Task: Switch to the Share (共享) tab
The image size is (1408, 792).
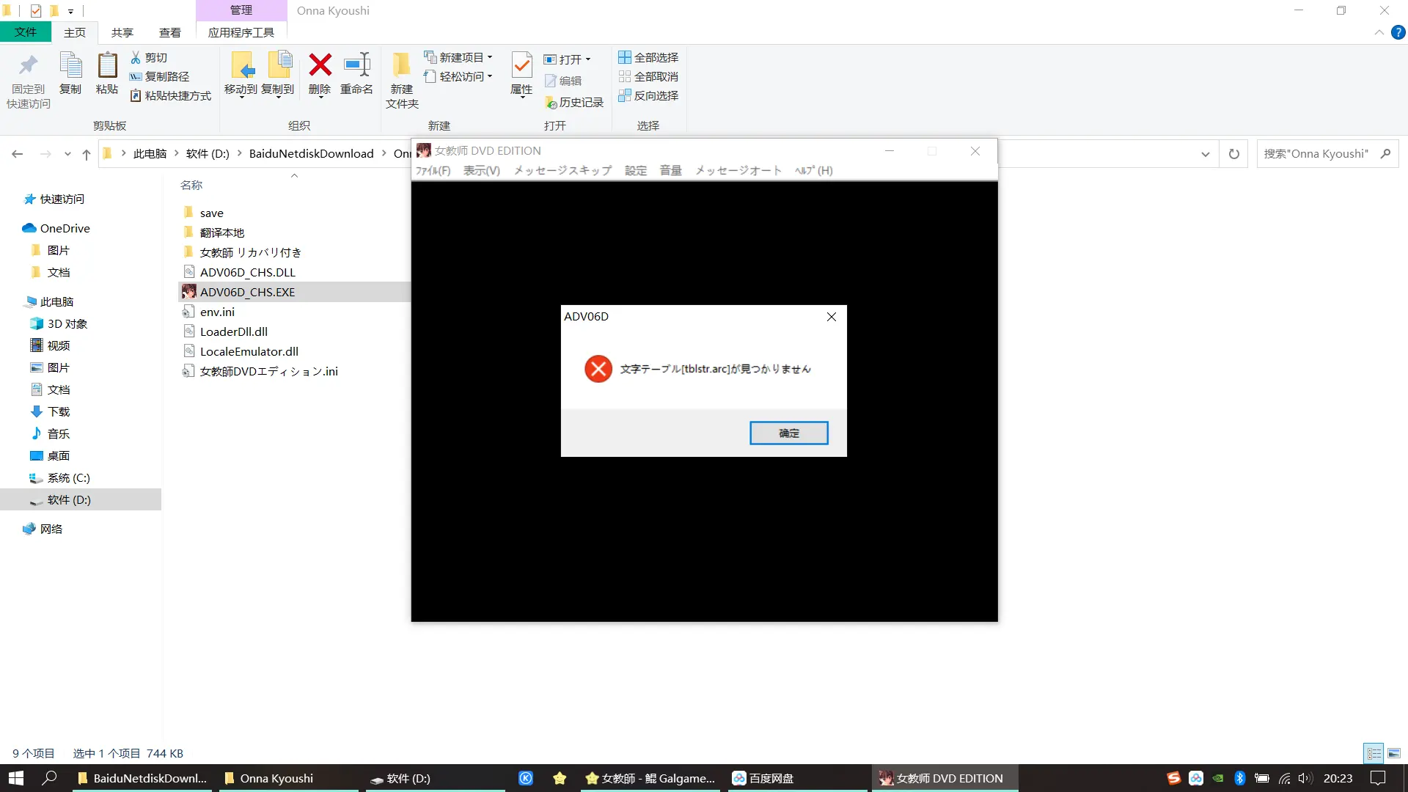Action: 122,32
